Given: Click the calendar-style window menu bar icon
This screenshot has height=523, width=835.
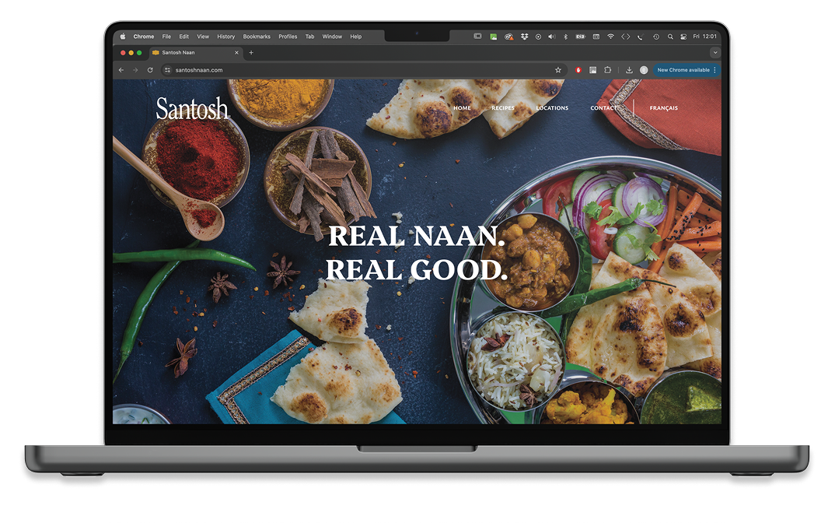Looking at the screenshot, I should coord(596,37).
